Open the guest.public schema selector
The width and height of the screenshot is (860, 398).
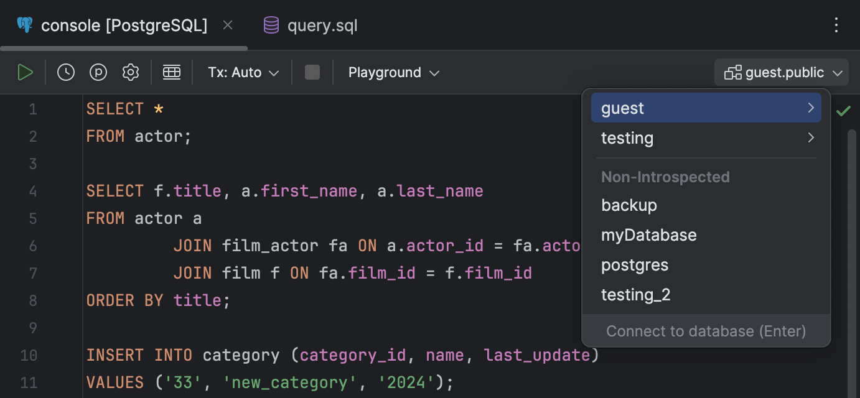click(x=781, y=72)
